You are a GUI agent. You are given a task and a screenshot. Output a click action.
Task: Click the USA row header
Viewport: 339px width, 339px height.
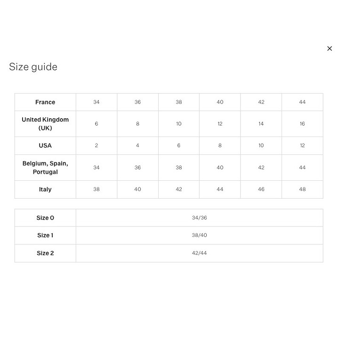45,145
